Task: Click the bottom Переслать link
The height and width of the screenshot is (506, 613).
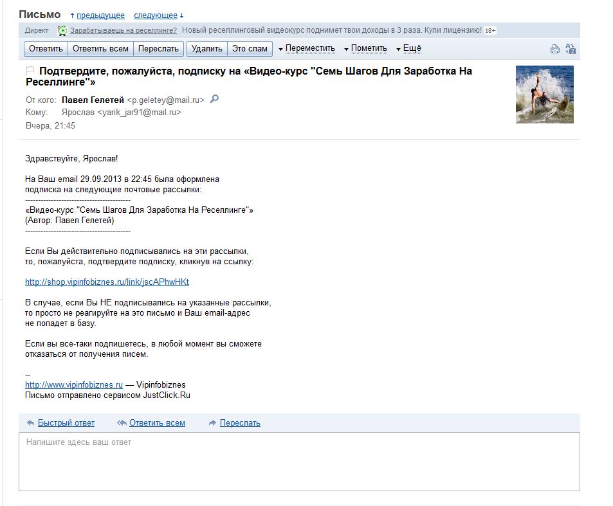Action: (240, 423)
